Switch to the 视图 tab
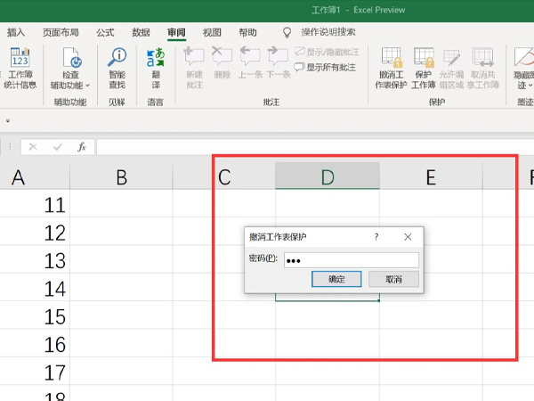The image size is (534, 401). click(212, 32)
